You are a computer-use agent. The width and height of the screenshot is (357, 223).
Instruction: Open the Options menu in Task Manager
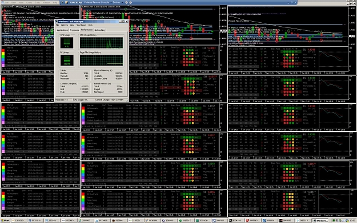65,25
